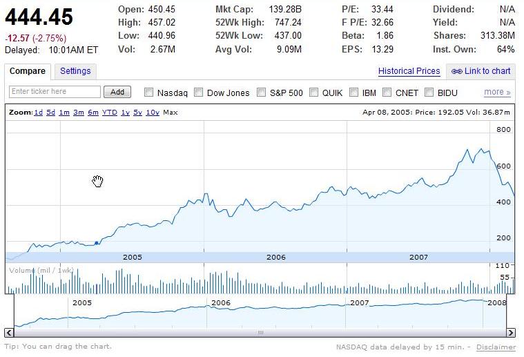Check the Dow Jones comparison box
Viewport: 524px width, 357px height.
199,93
